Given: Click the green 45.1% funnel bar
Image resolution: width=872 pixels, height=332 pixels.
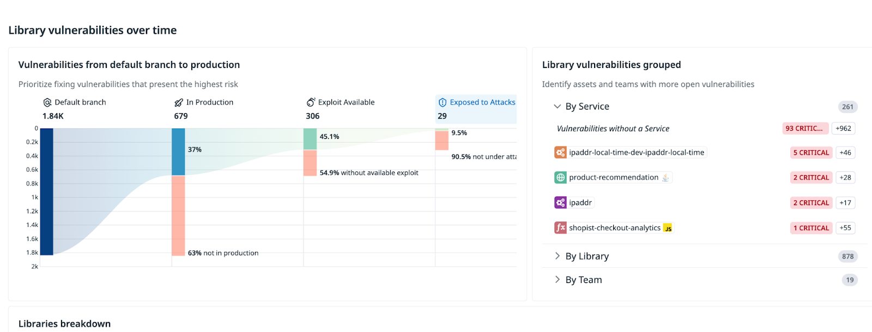Looking at the screenshot, I should point(310,139).
